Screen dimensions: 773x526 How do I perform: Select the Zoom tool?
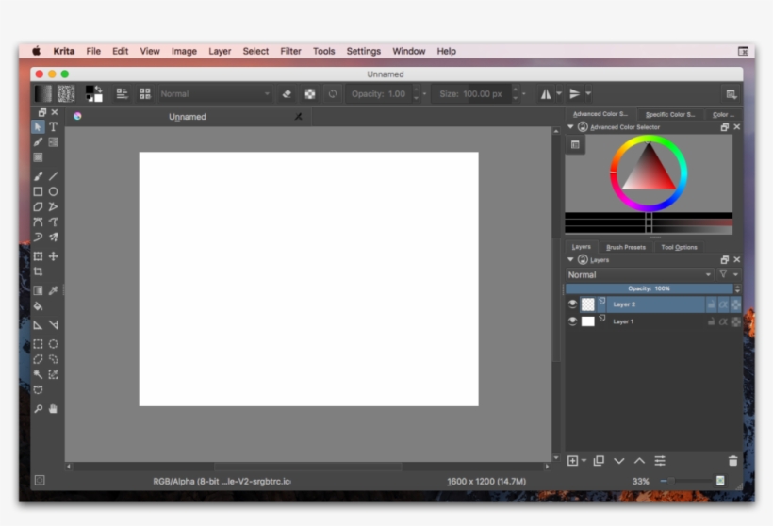(x=38, y=409)
